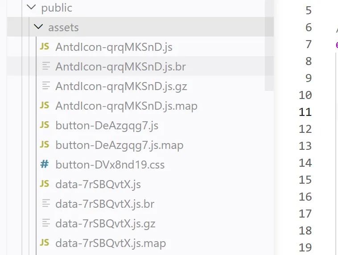Click file icon beside data-7rSBQvtX.js.br
This screenshot has height=255, width=338.
[45, 204]
